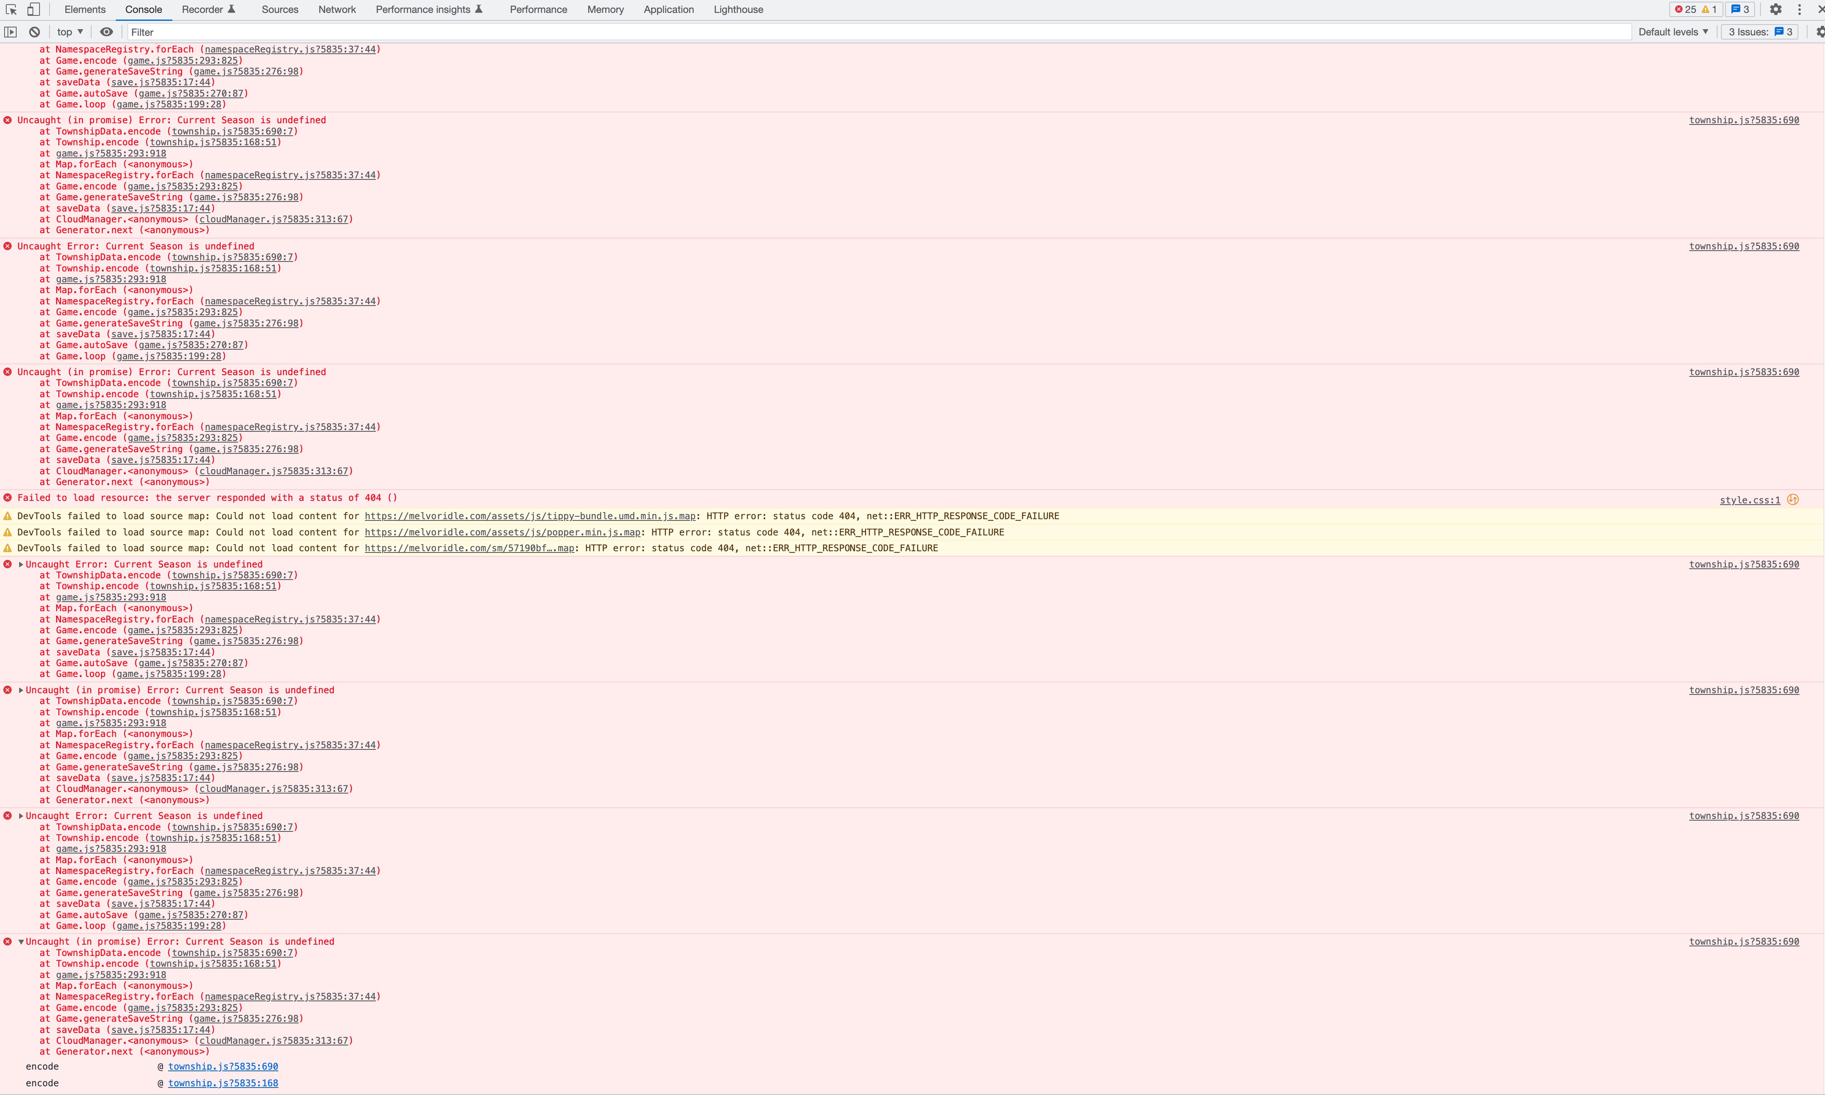Viewport: 1825px width, 1095px height.
Task: Open the DevTools settings gear
Action: [1775, 10]
